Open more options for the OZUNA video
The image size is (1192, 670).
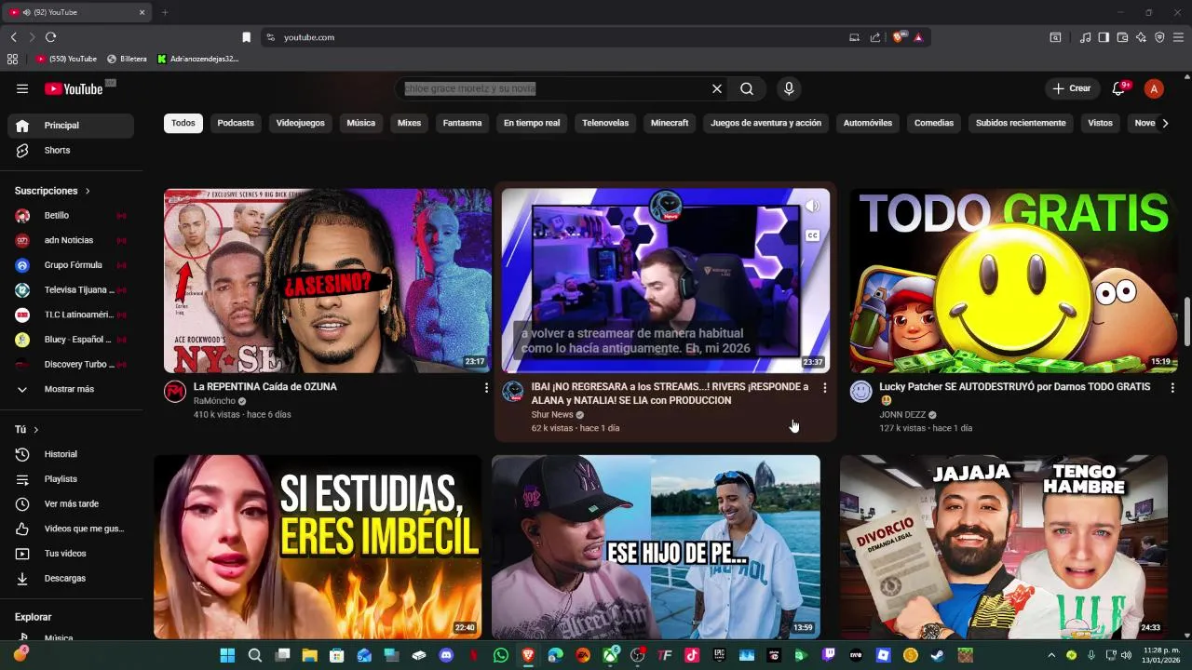[x=486, y=387]
